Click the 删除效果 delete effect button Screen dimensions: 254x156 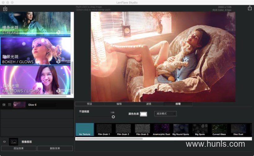point(55,148)
